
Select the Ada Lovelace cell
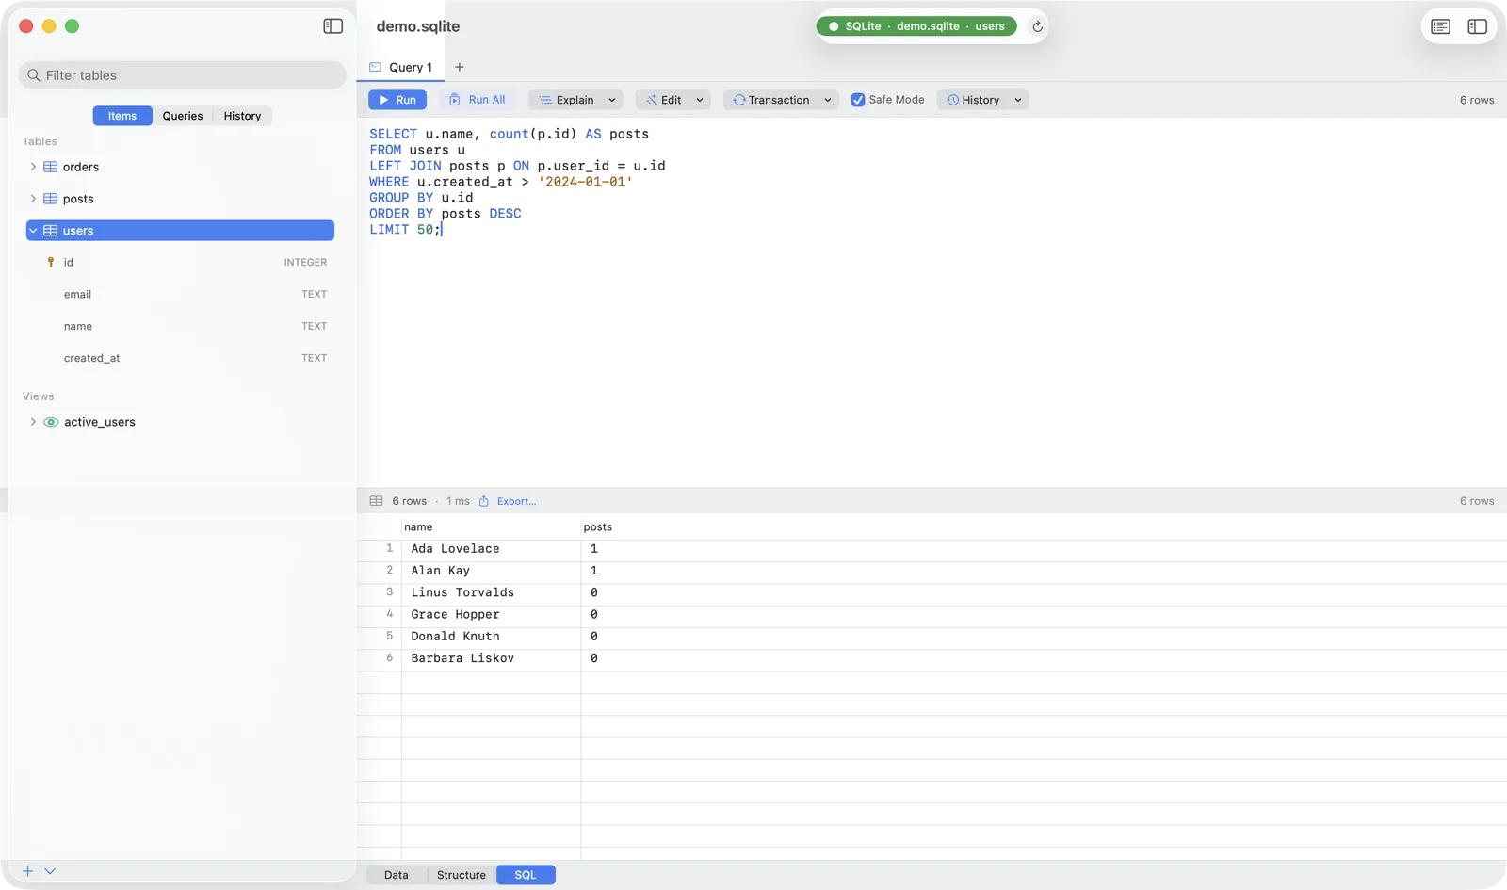pos(491,549)
